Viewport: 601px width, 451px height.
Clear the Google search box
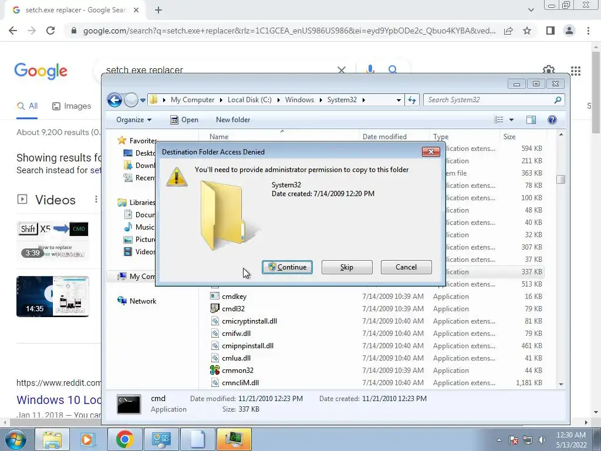point(341,69)
